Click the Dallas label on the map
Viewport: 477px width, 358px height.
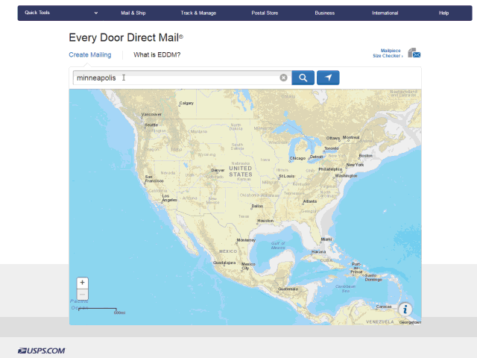[257, 206]
